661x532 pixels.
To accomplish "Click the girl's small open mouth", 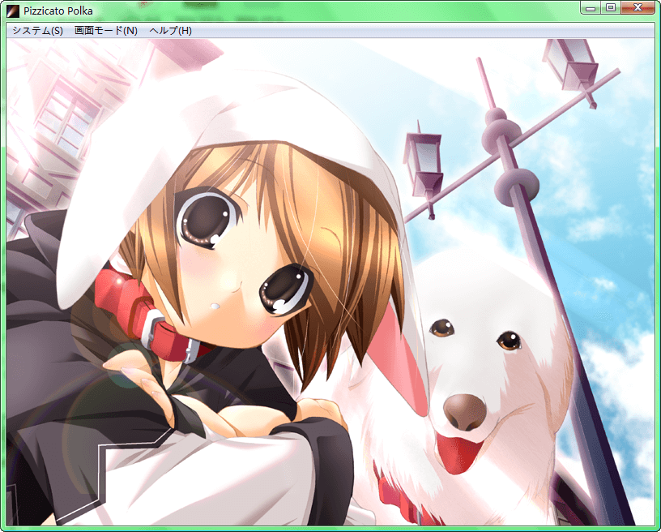I will pos(215,307).
